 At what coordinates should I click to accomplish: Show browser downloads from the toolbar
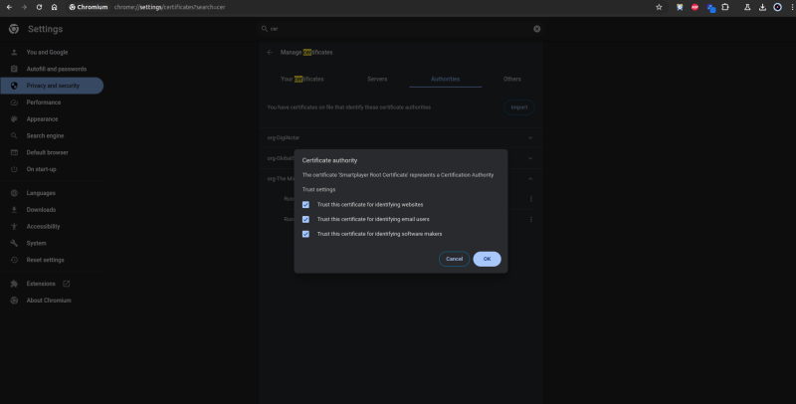point(762,7)
